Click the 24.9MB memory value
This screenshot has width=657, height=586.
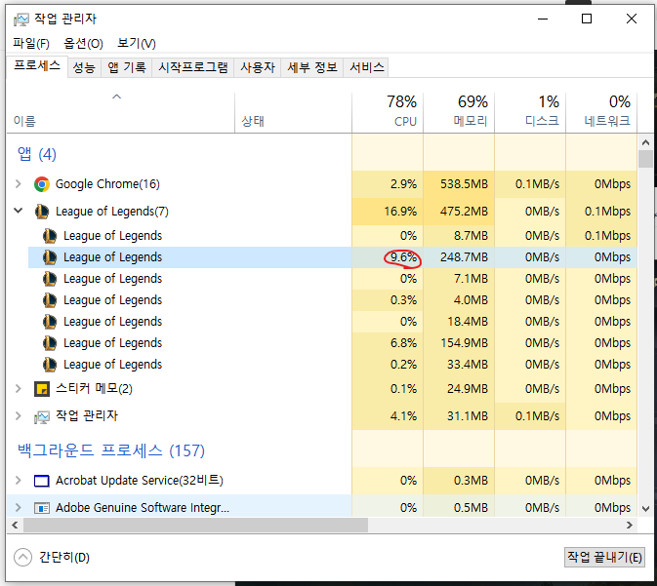pyautogui.click(x=468, y=389)
